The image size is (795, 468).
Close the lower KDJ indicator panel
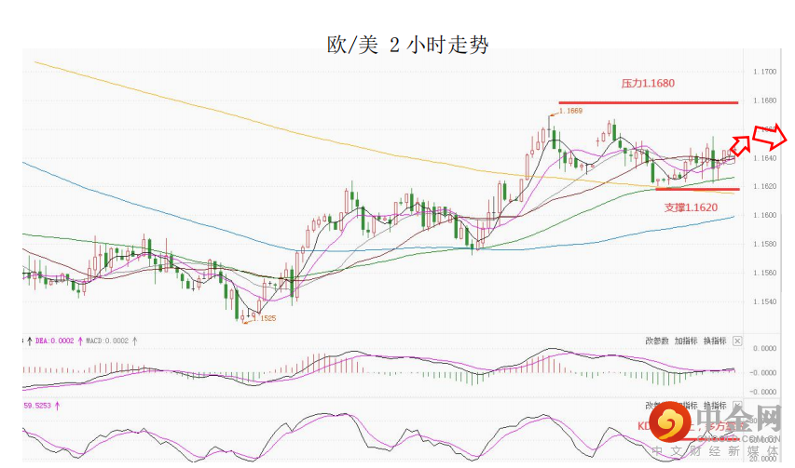point(737,406)
